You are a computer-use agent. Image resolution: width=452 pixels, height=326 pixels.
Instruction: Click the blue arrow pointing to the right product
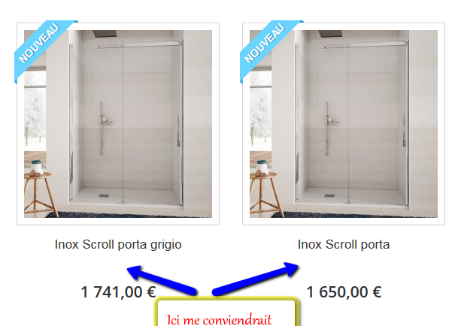click(x=256, y=279)
